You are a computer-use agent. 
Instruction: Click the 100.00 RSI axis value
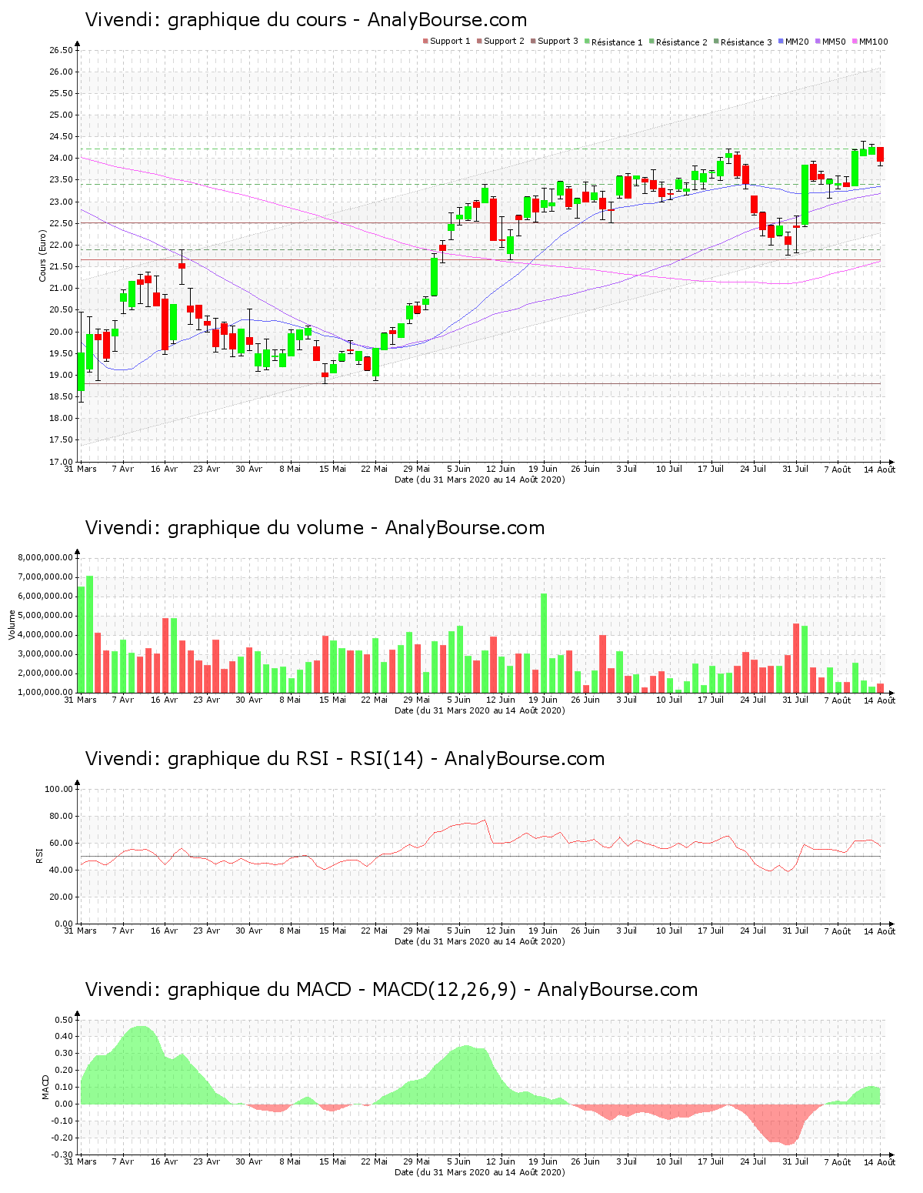pyautogui.click(x=58, y=789)
